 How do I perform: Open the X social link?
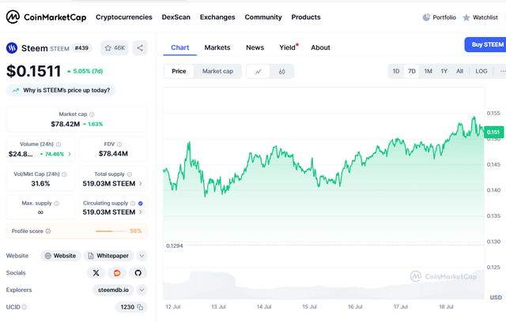pyautogui.click(x=96, y=273)
